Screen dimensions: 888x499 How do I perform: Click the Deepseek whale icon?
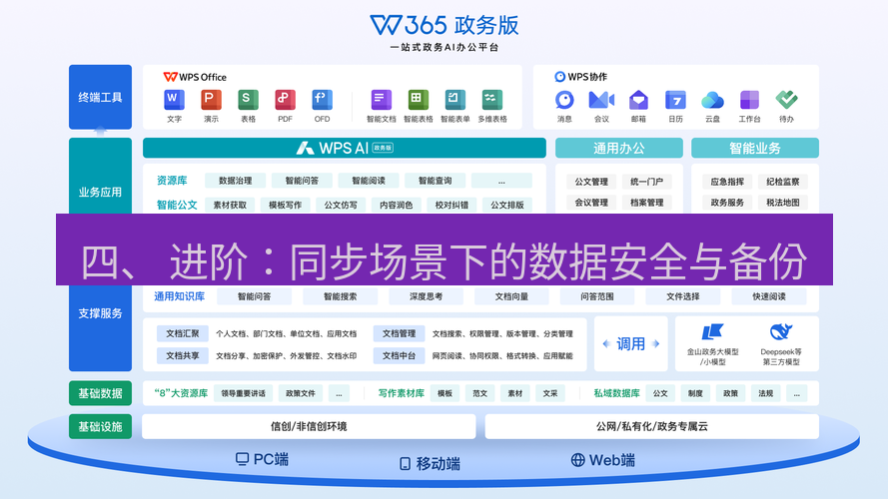click(x=781, y=331)
